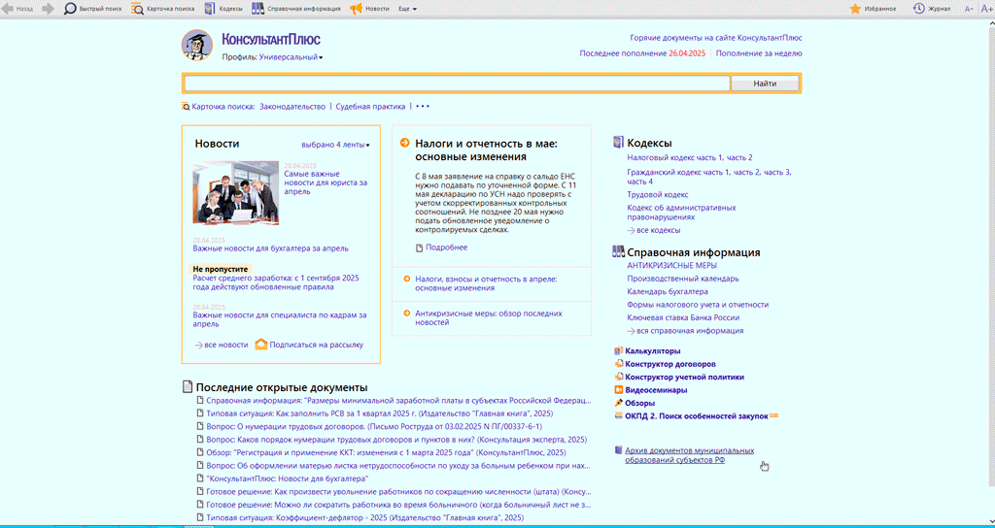Viewport: 995px width, 528px height.
Task: Click the Конструктор учетной политики icon
Action: (619, 377)
